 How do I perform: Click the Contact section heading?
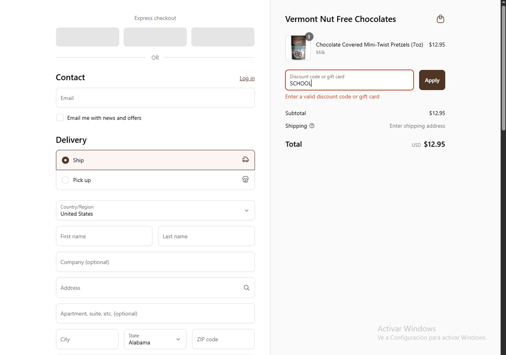pos(70,77)
